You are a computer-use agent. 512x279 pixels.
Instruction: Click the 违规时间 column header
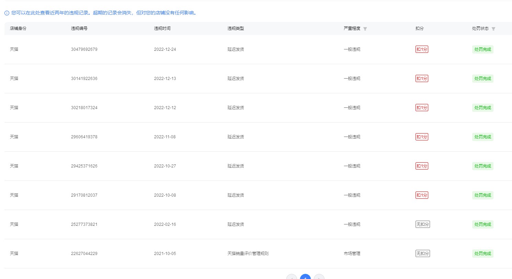[162, 28]
